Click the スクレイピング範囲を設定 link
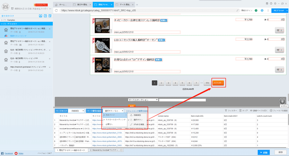The width and height of the screenshot is (289, 156). click(137, 111)
